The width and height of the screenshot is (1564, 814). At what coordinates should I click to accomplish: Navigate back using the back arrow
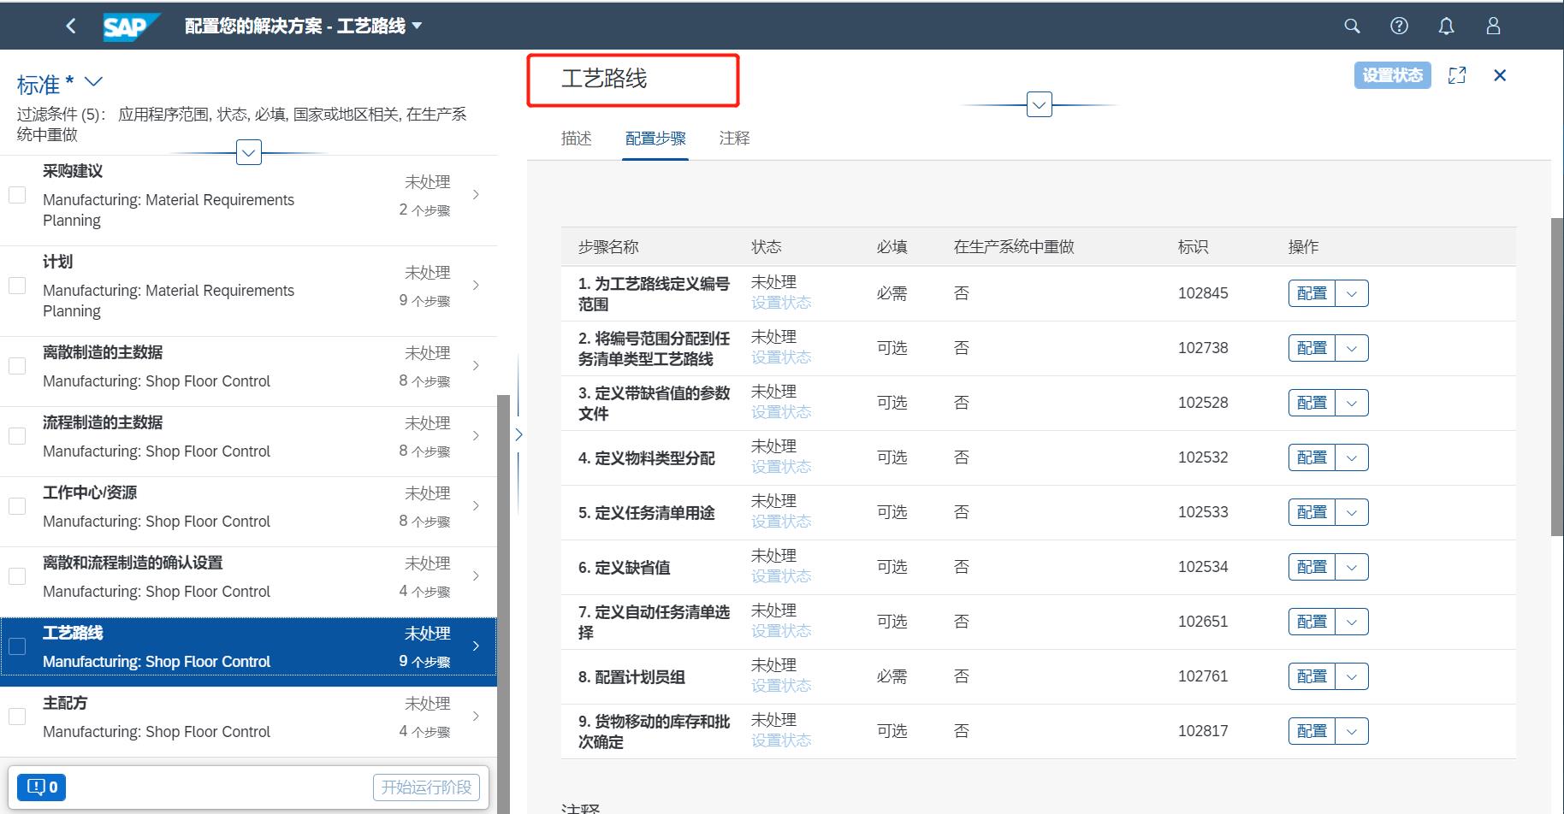71,26
